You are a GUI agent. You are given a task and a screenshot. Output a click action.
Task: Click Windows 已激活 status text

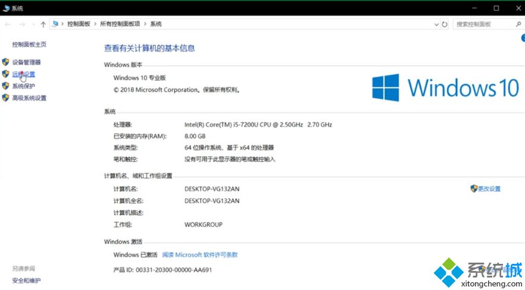pyautogui.click(x=135, y=255)
